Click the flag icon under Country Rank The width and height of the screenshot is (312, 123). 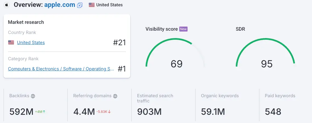(11, 42)
